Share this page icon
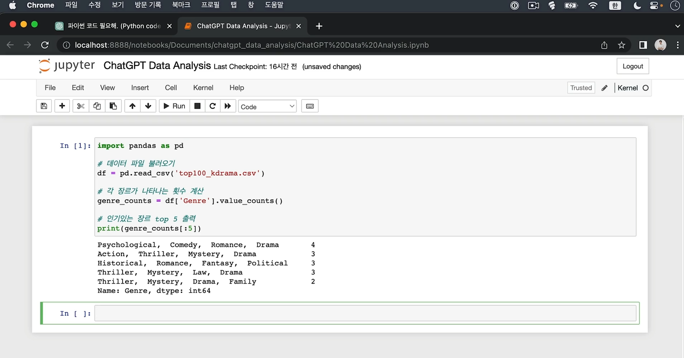This screenshot has width=684, height=358. pos(604,45)
